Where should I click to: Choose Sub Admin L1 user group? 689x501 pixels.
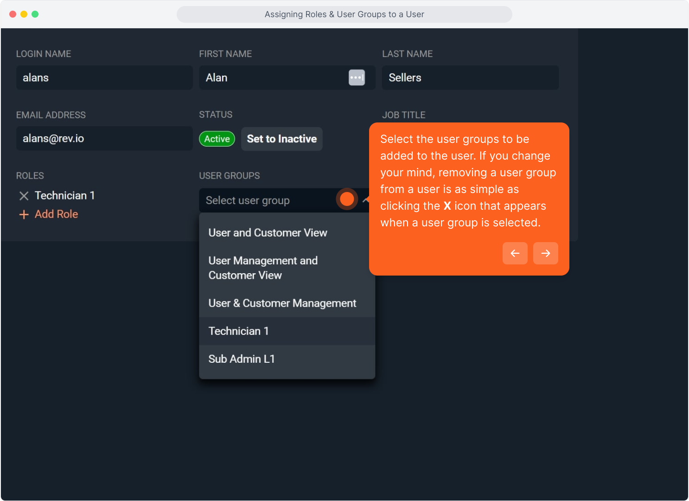(242, 359)
